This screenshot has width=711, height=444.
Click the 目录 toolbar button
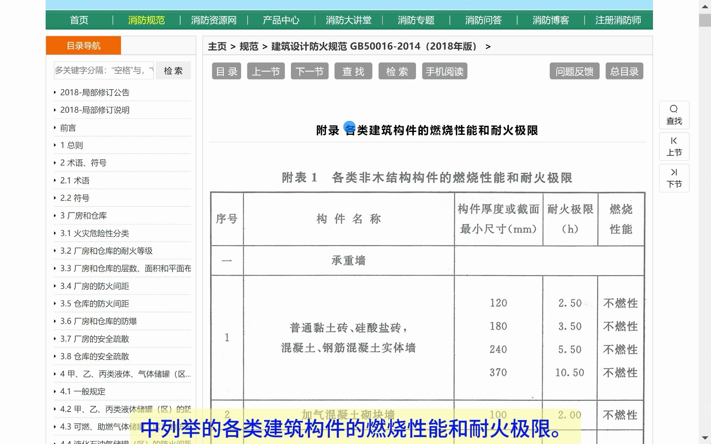[x=226, y=71]
